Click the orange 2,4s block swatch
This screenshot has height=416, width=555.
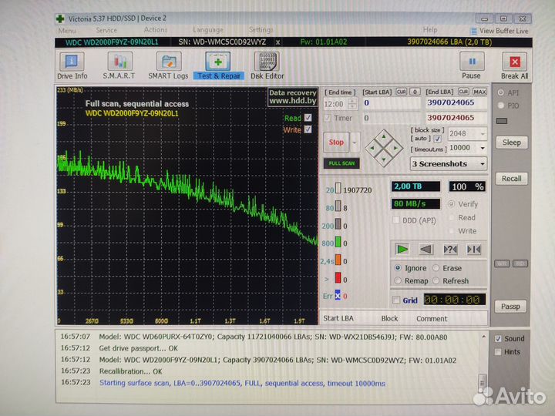click(338, 260)
